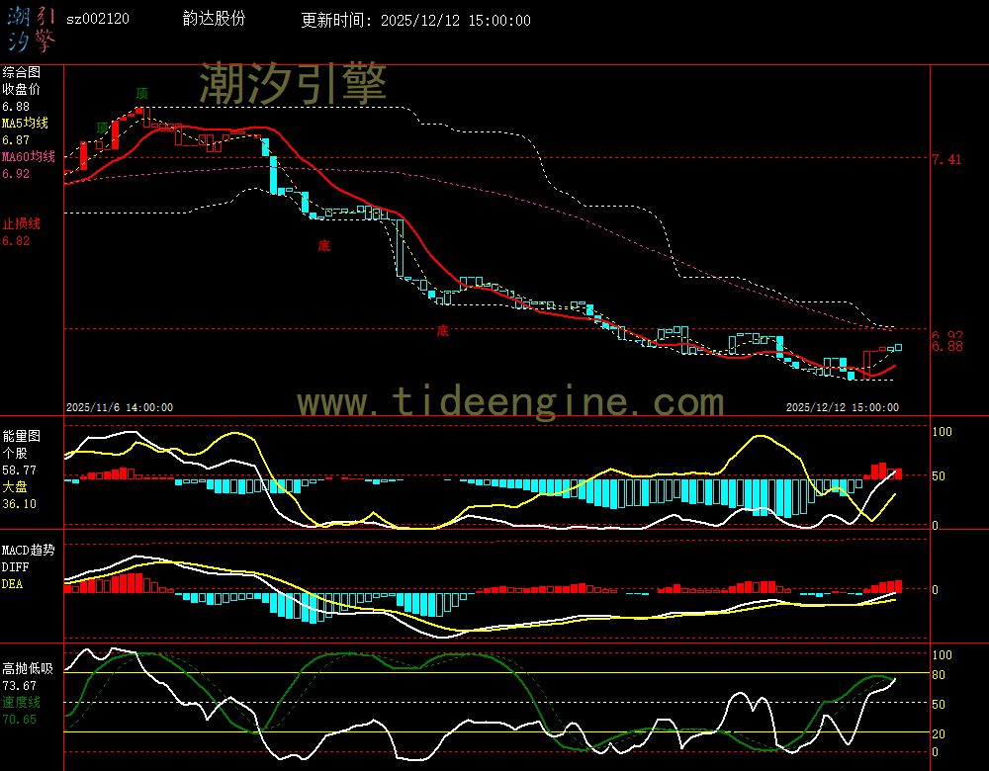Click the 韵达股份 stock name
Viewport: 989px width, 771px height.
(215, 19)
